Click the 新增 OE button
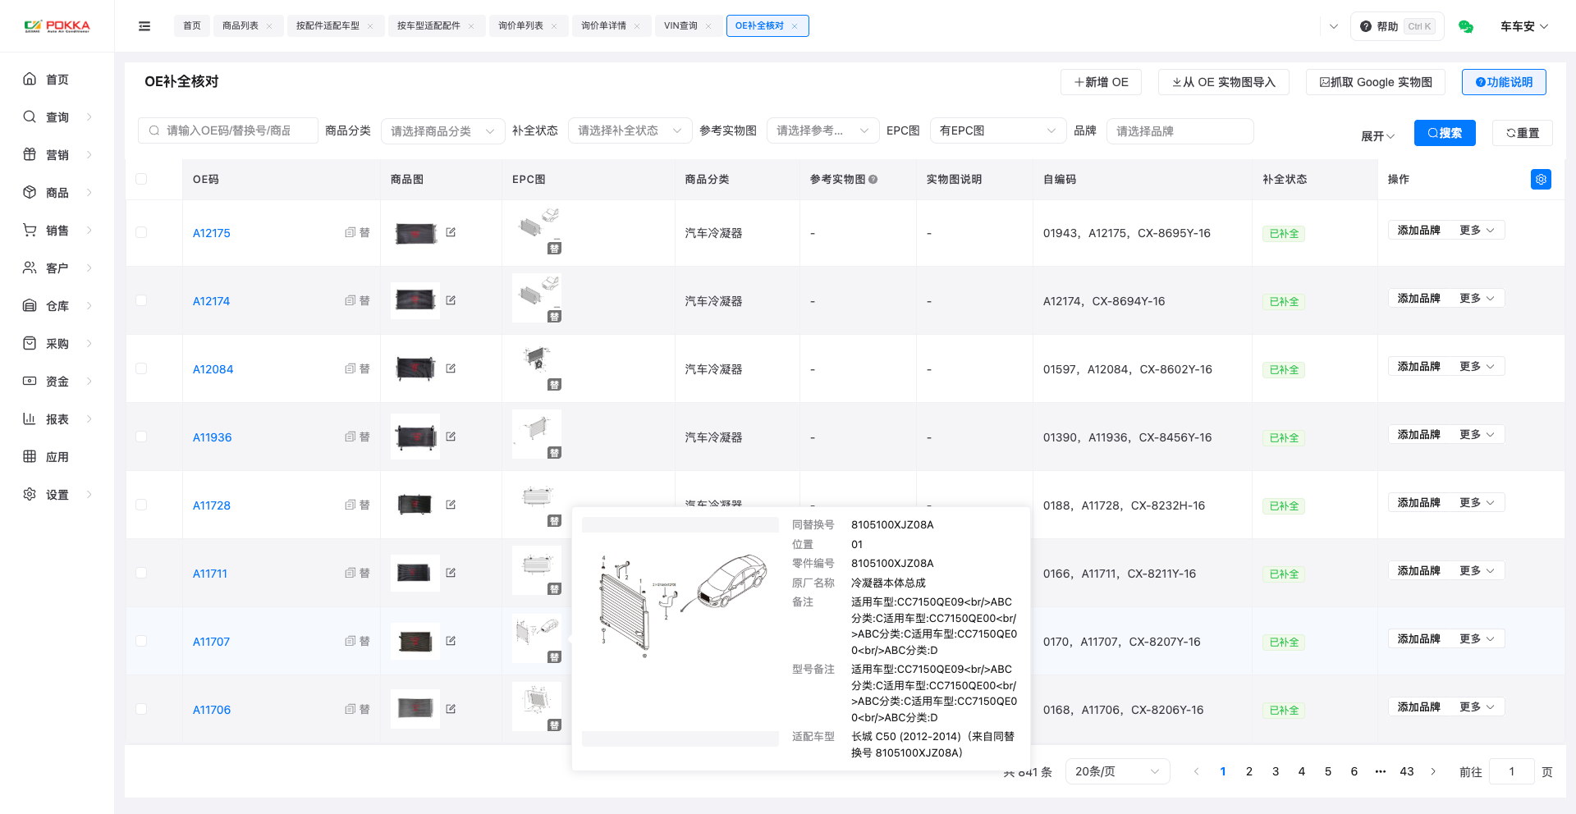The height and width of the screenshot is (814, 1576). (1101, 82)
